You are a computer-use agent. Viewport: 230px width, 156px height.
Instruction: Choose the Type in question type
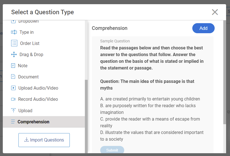pos(27,32)
